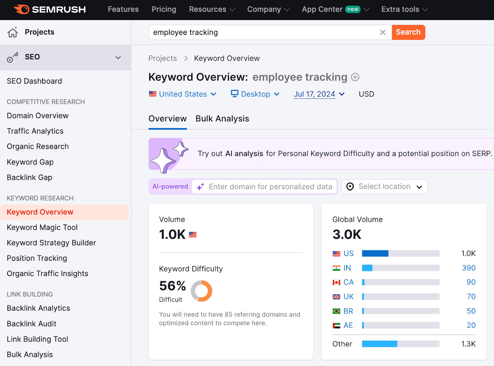The height and width of the screenshot is (366, 494).
Task: Clear the search field with the X icon
Action: pyautogui.click(x=383, y=32)
